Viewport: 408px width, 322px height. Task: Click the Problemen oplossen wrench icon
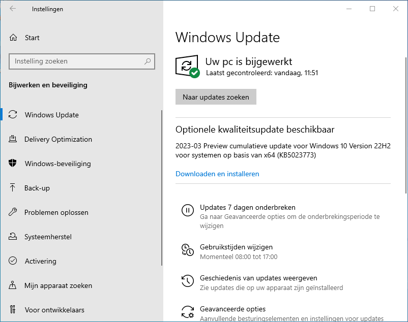click(x=14, y=212)
